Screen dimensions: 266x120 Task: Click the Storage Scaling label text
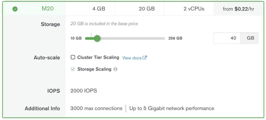[94, 69]
